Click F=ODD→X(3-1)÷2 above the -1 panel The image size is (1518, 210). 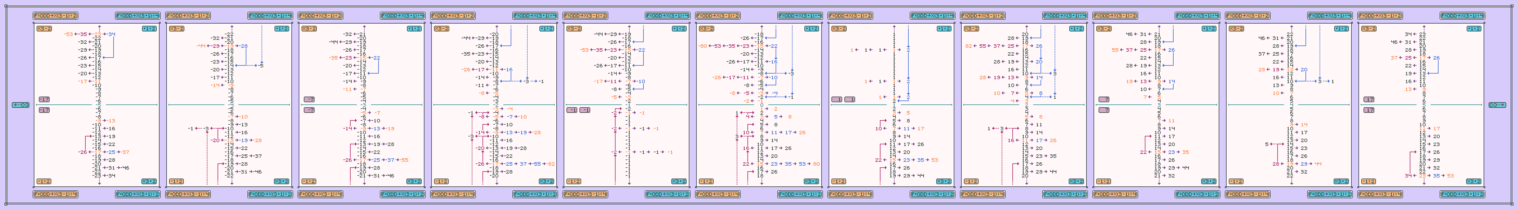(585, 16)
